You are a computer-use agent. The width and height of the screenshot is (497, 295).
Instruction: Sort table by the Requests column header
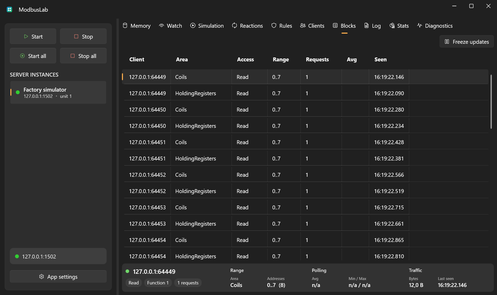tap(317, 60)
